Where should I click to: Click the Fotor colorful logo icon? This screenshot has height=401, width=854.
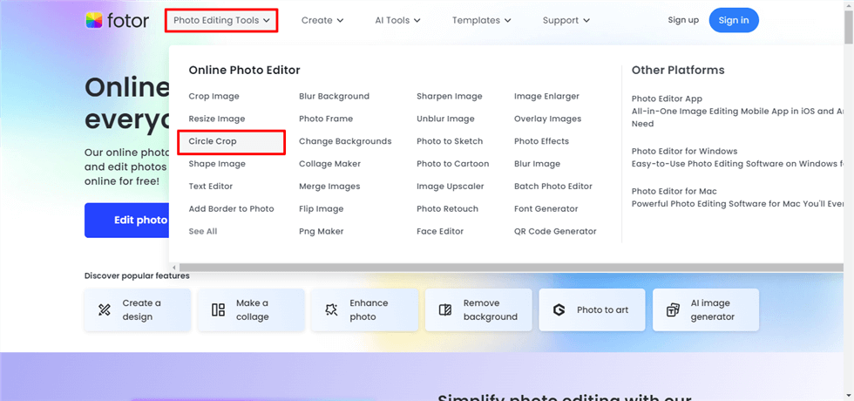tap(94, 20)
